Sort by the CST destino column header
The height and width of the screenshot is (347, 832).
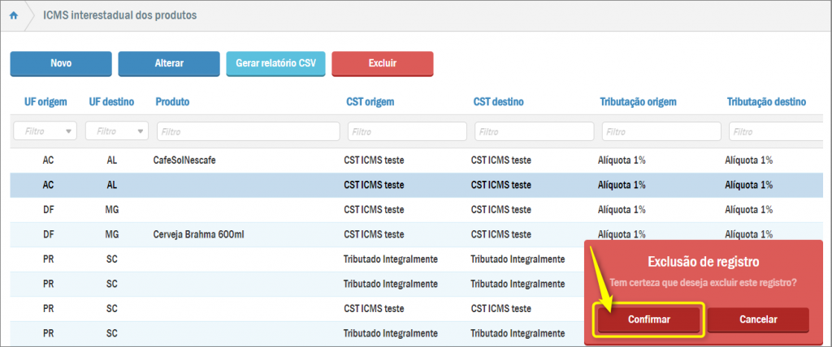(498, 102)
